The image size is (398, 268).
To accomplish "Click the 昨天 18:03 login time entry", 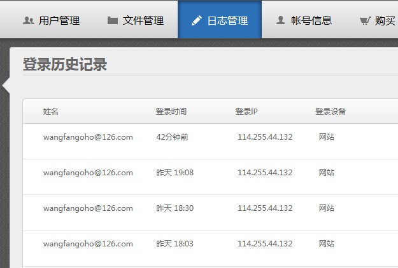I will pos(175,244).
